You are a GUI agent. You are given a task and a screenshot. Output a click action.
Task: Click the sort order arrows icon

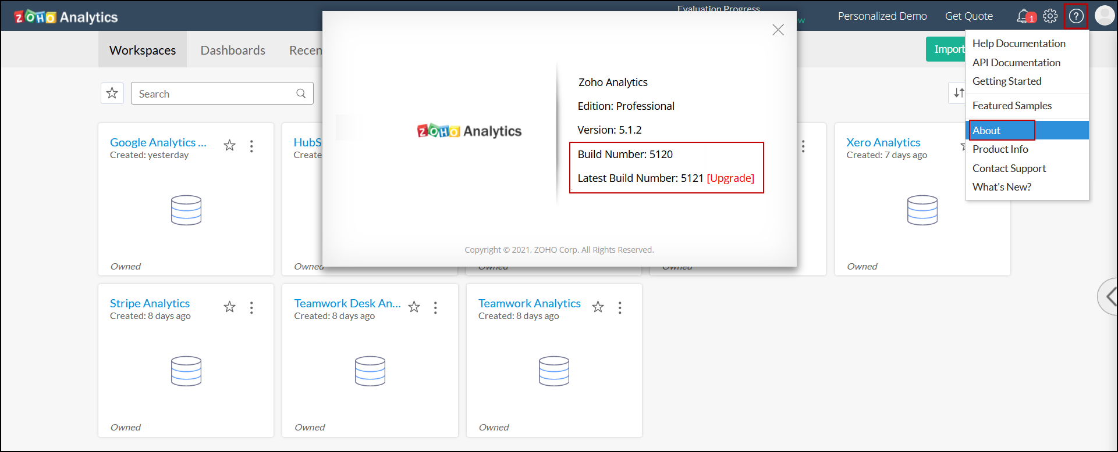957,93
